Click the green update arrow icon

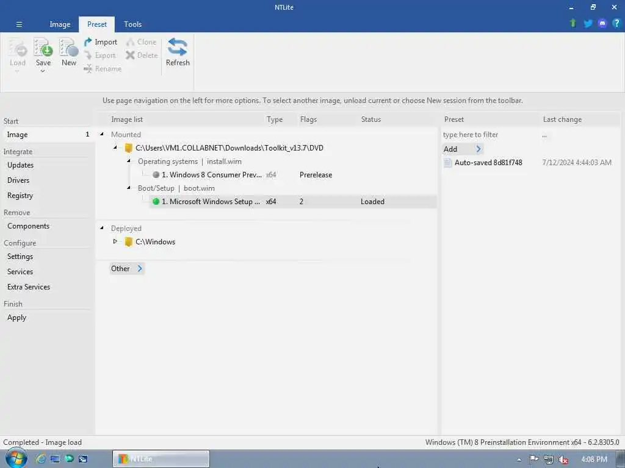pyautogui.click(x=573, y=23)
